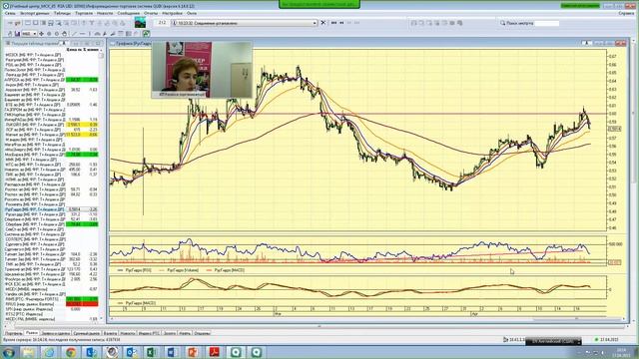The height and width of the screenshot is (359, 639).
Task: Click the 212 message counter box
Action: (x=162, y=23)
